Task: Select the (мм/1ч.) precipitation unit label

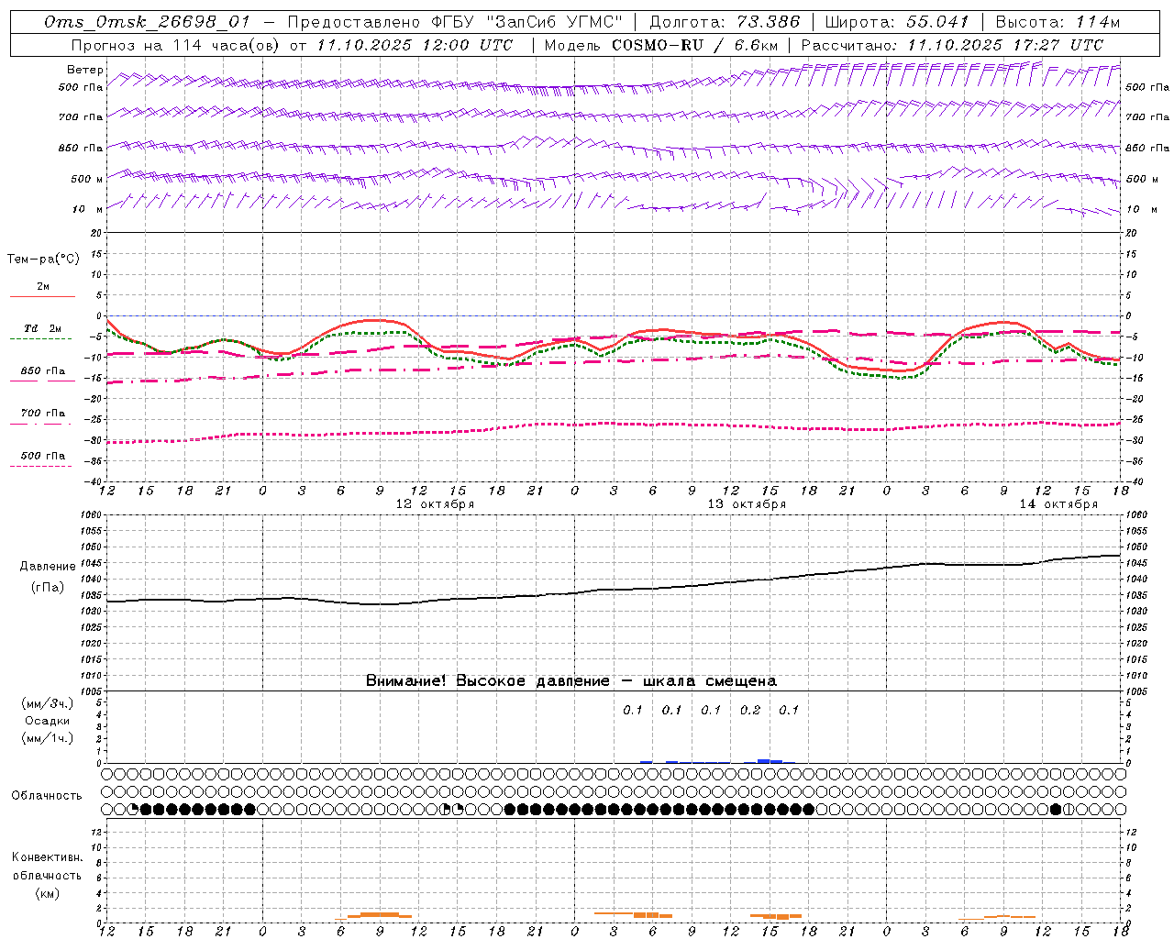Action: point(48,738)
